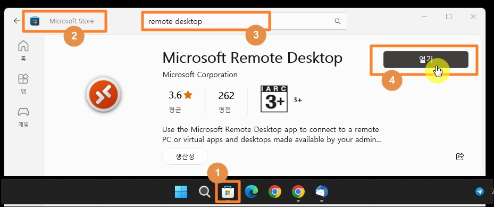
Task: Click the app description text
Action: 272,135
